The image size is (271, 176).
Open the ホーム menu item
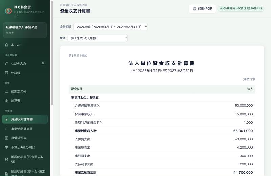tap(25, 45)
